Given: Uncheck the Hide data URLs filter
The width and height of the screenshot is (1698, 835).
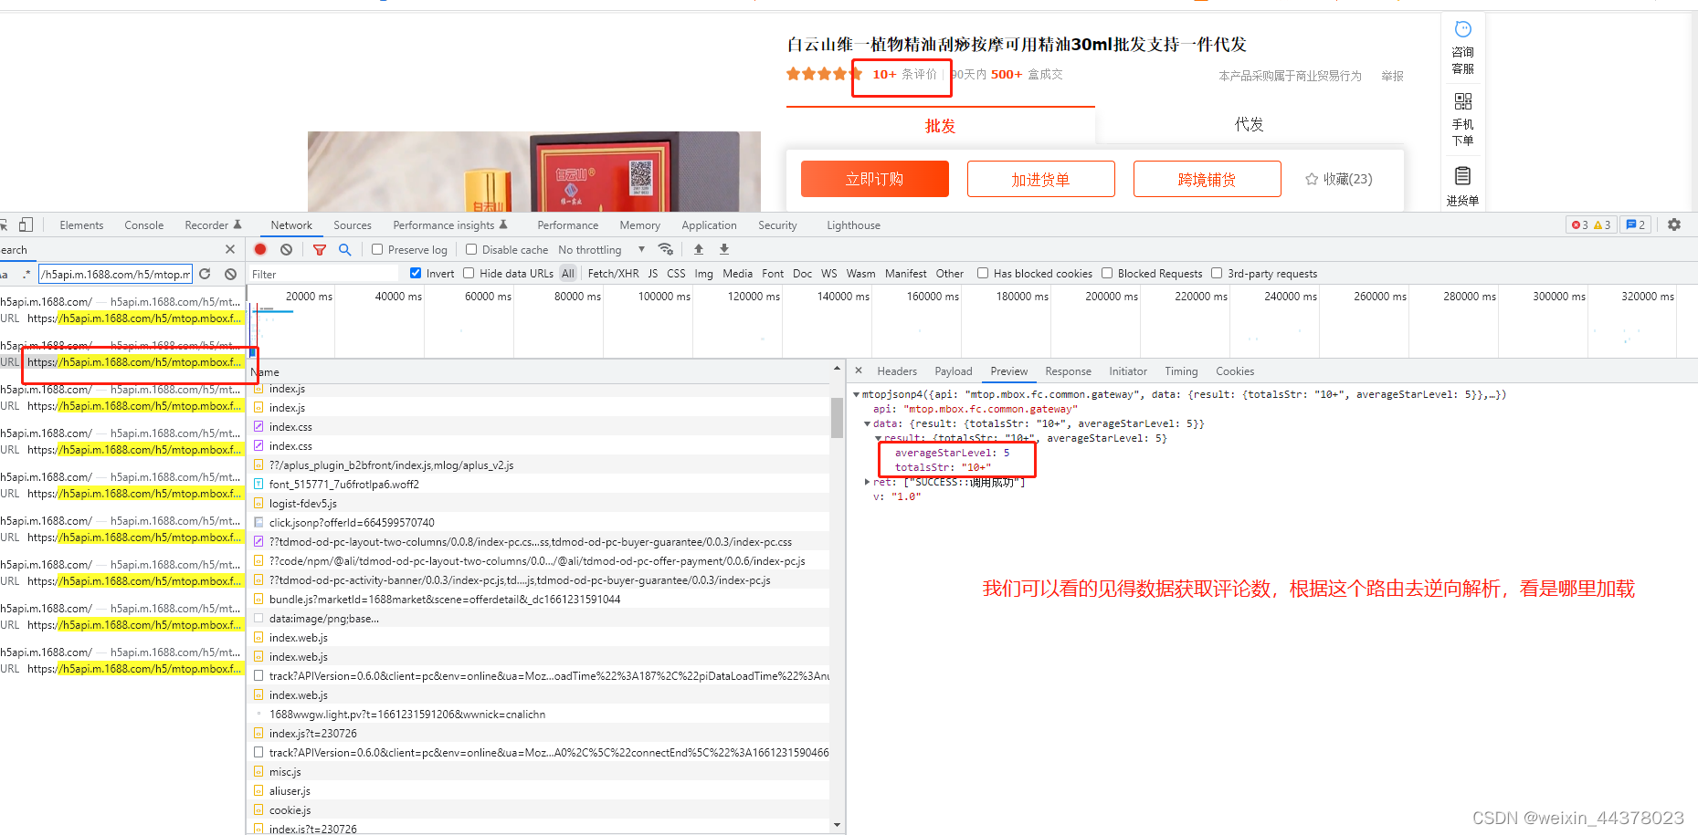Looking at the screenshot, I should click(x=469, y=273).
